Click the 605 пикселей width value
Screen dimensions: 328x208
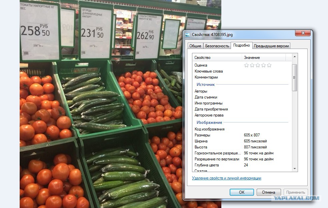(255, 141)
